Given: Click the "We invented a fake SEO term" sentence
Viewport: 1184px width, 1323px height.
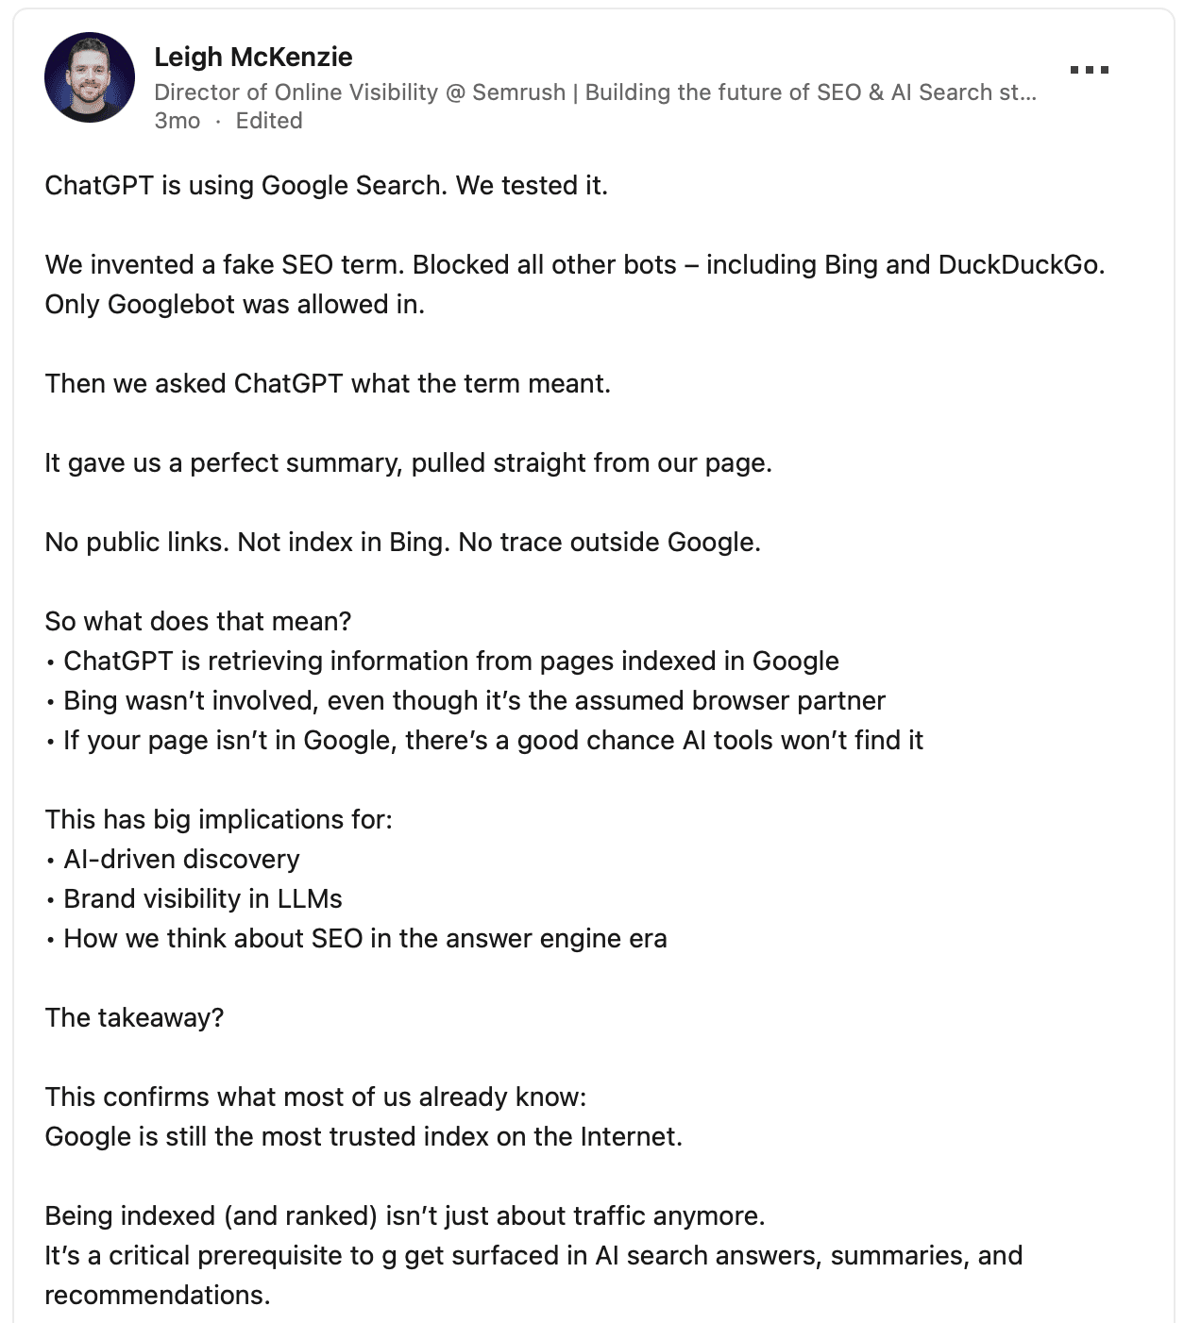Looking at the screenshot, I should click(574, 264).
